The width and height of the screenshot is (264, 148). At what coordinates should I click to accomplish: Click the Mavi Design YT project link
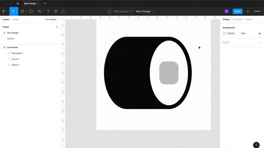[123, 12]
